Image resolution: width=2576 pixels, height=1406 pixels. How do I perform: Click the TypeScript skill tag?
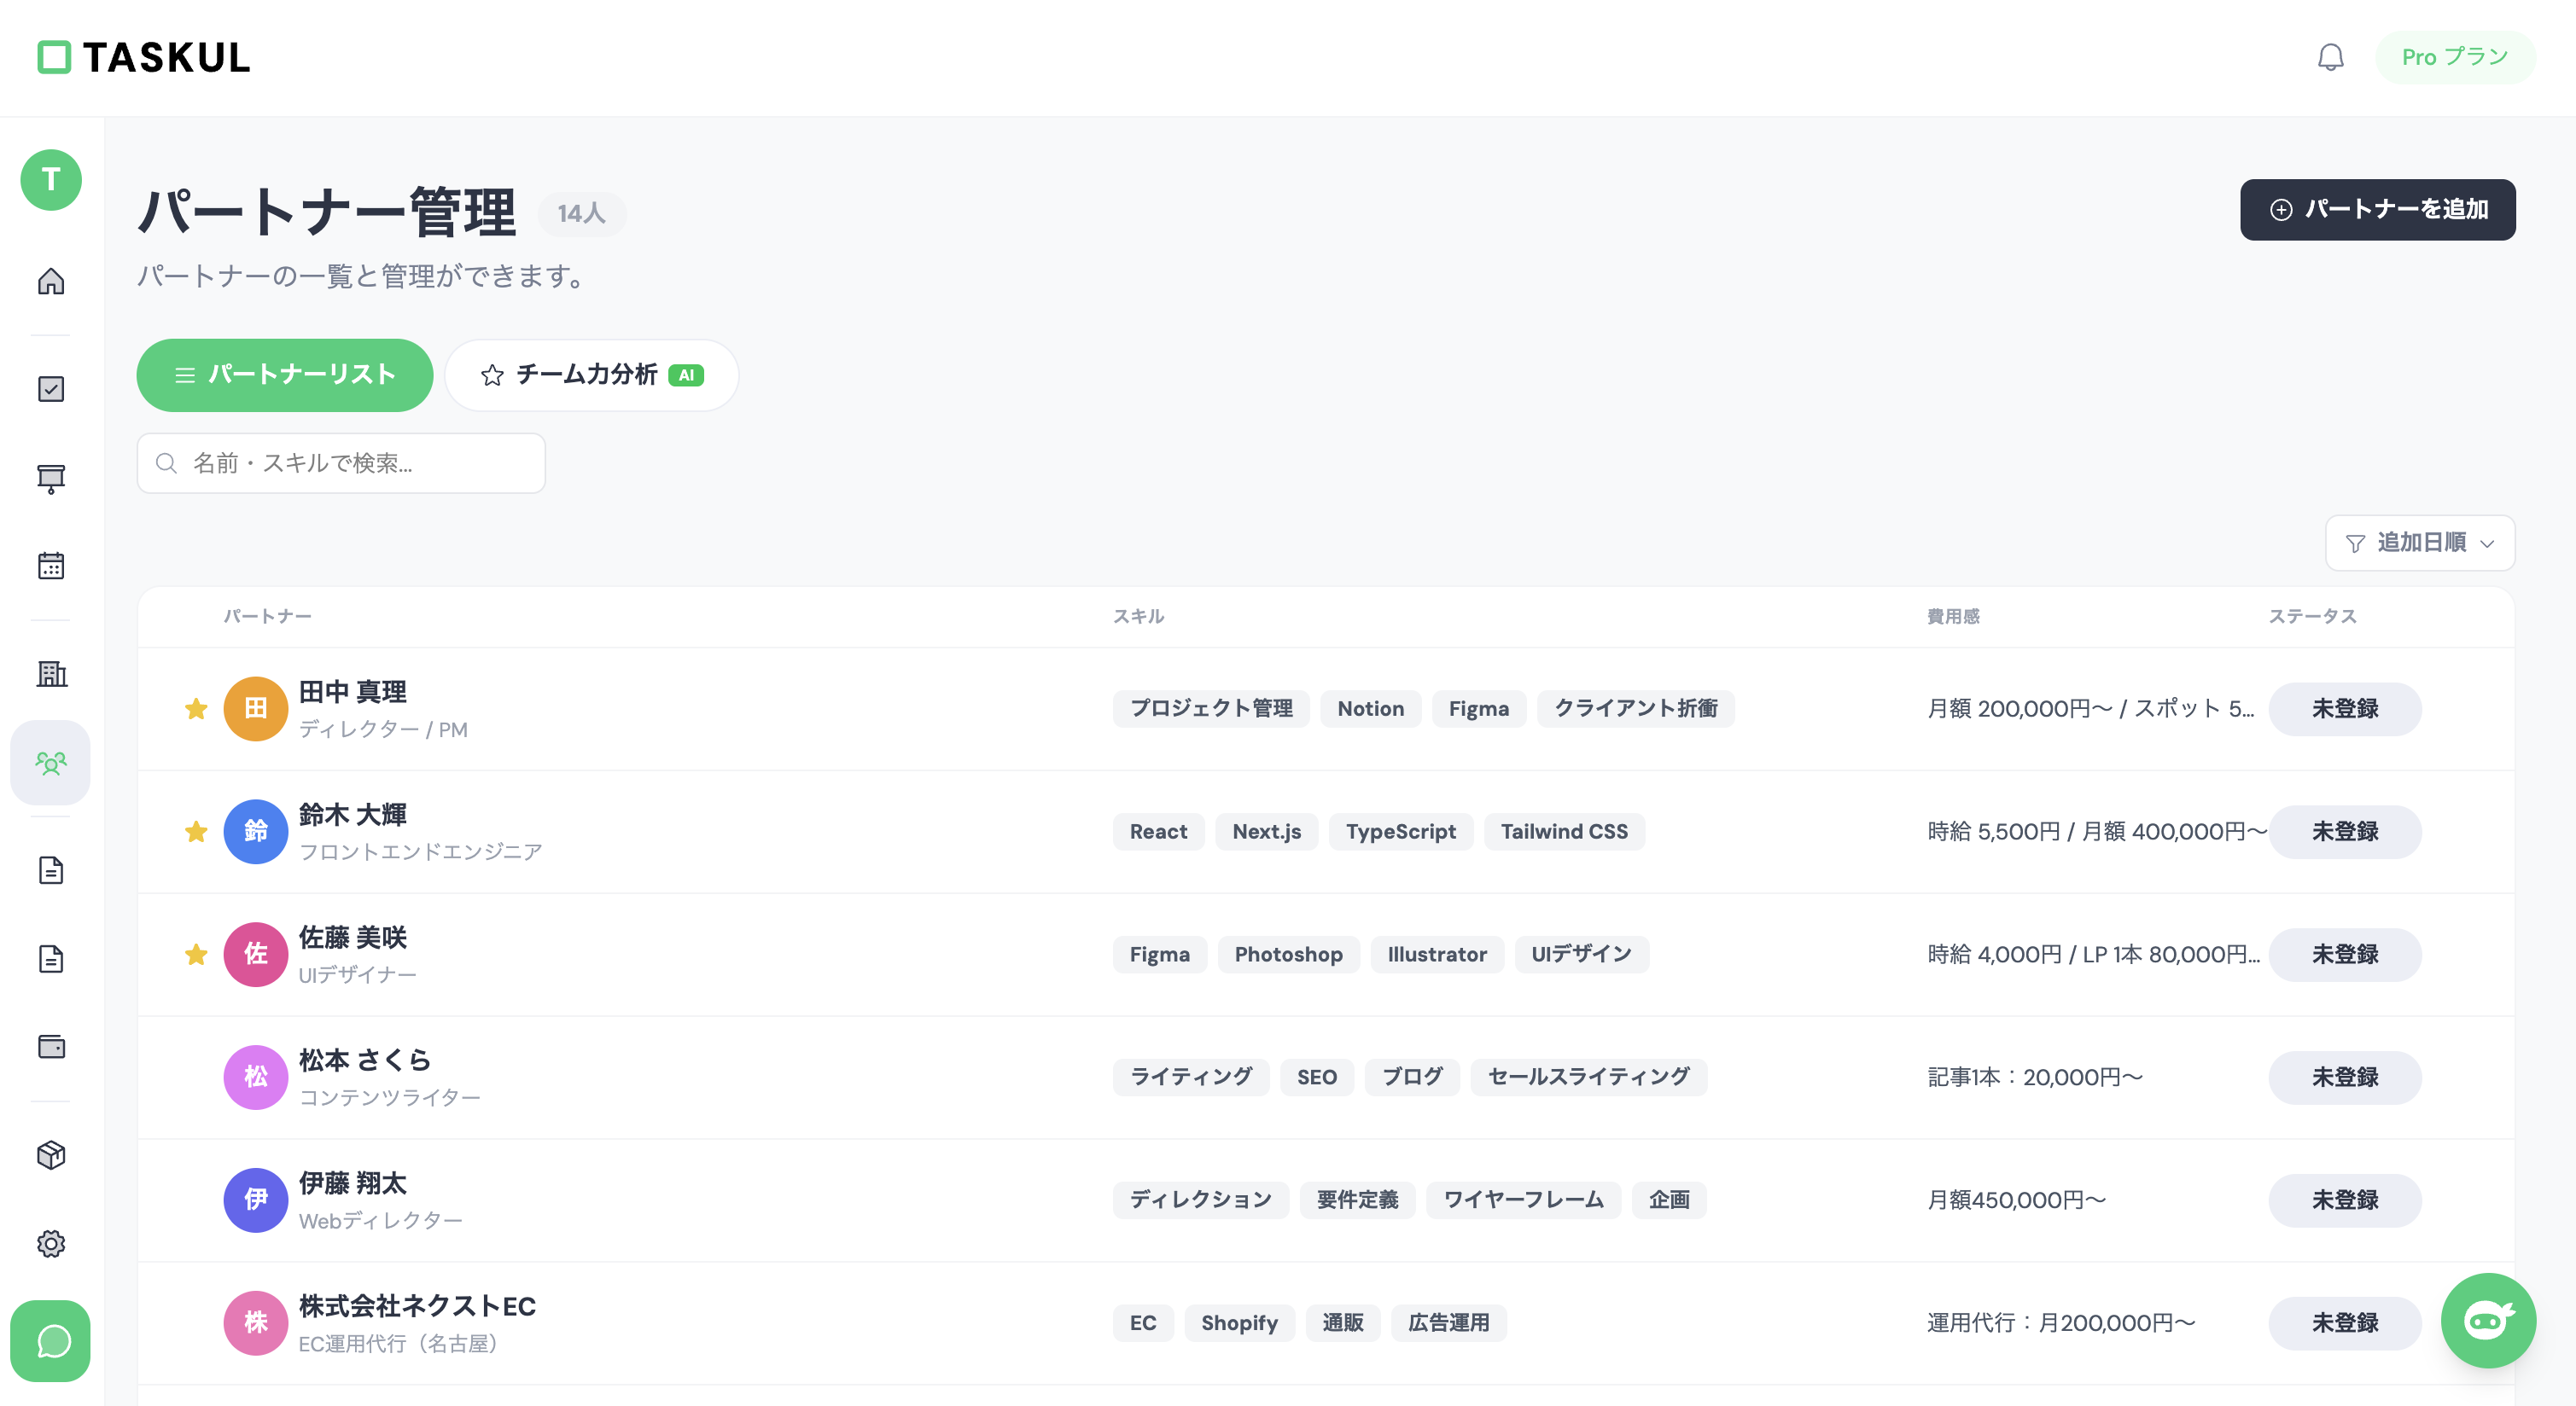tap(1401, 832)
